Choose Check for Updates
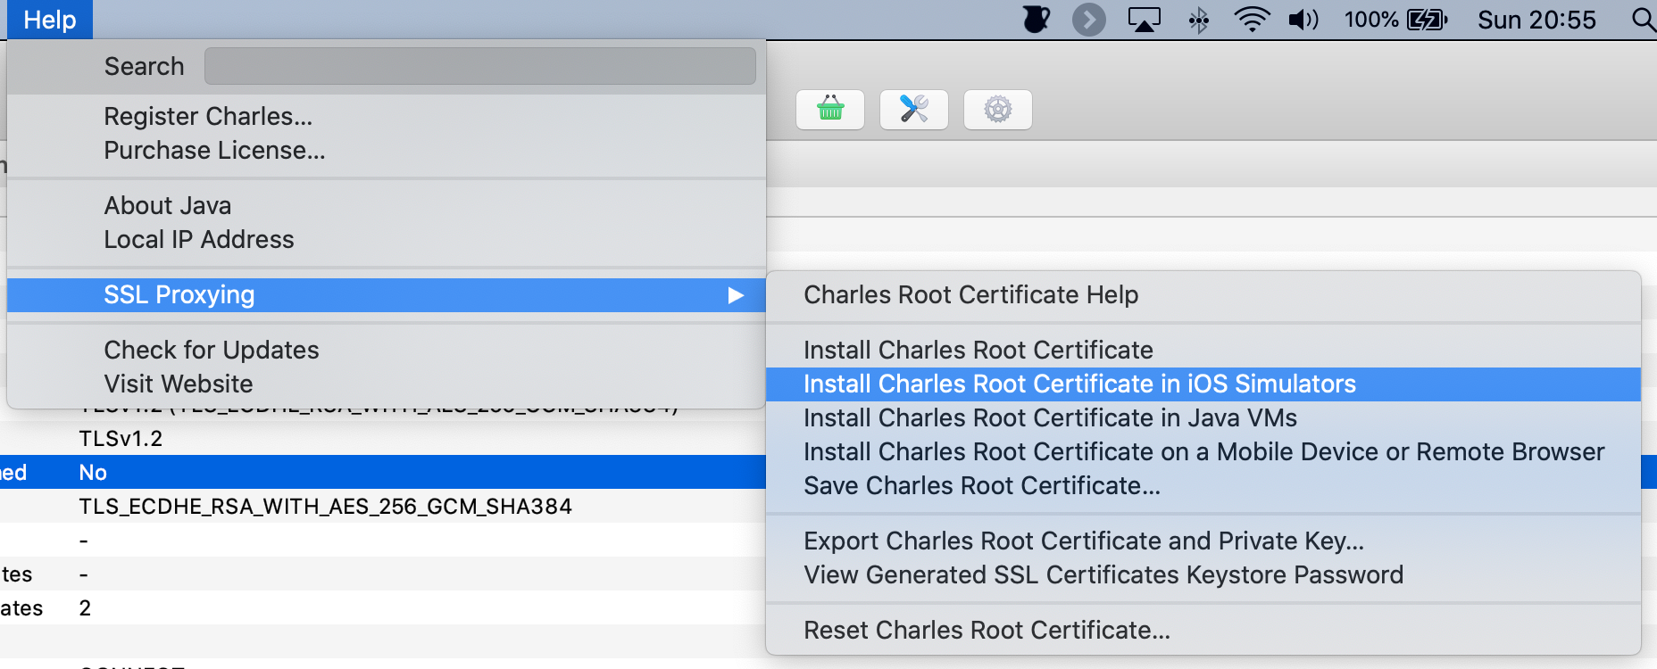 (387, 351)
